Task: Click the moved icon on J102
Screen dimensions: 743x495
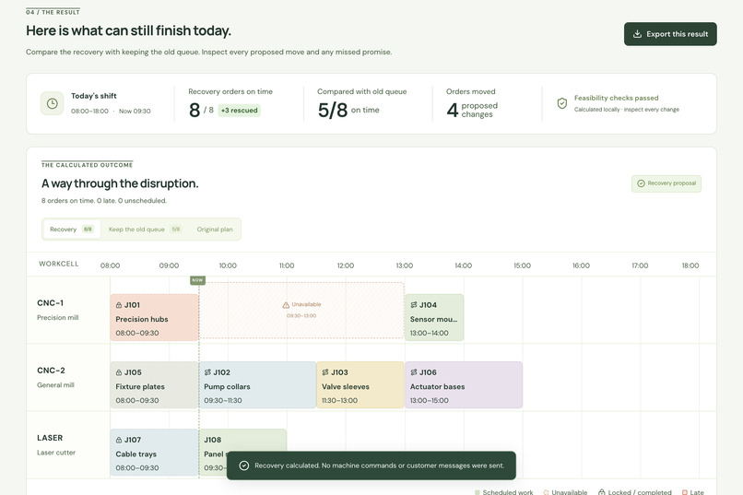Action: (207, 372)
